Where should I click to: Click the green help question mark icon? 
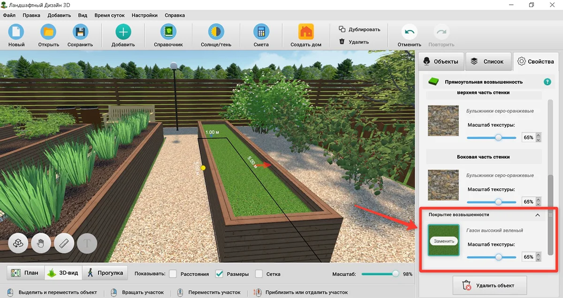(547, 82)
